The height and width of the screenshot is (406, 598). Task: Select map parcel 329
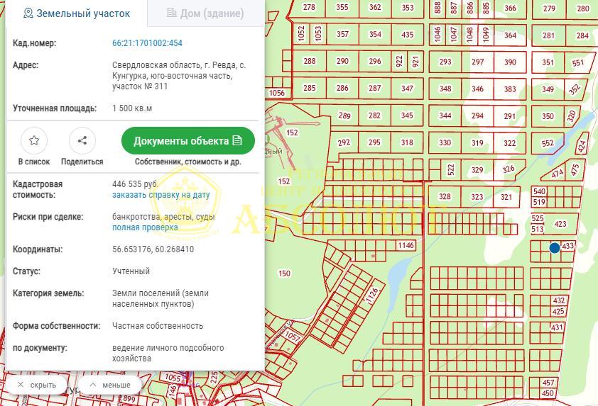(477, 170)
